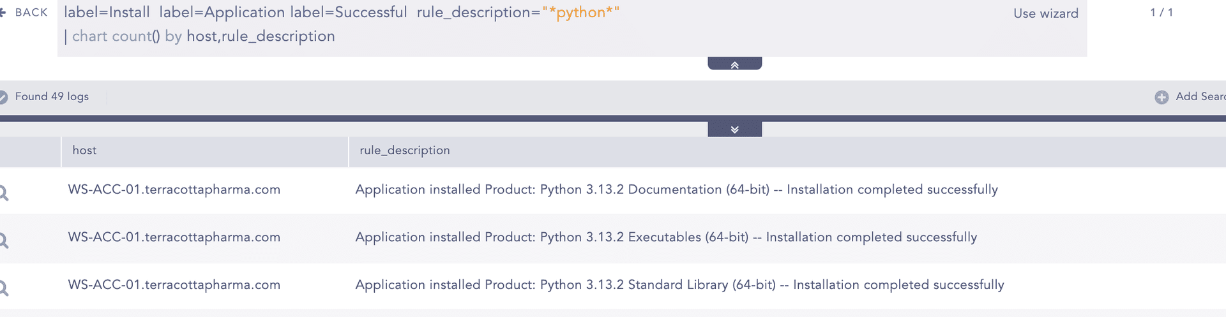This screenshot has width=1226, height=317.
Task: Click magnifier icon for Python Standard Library row
Action: [x=3, y=288]
